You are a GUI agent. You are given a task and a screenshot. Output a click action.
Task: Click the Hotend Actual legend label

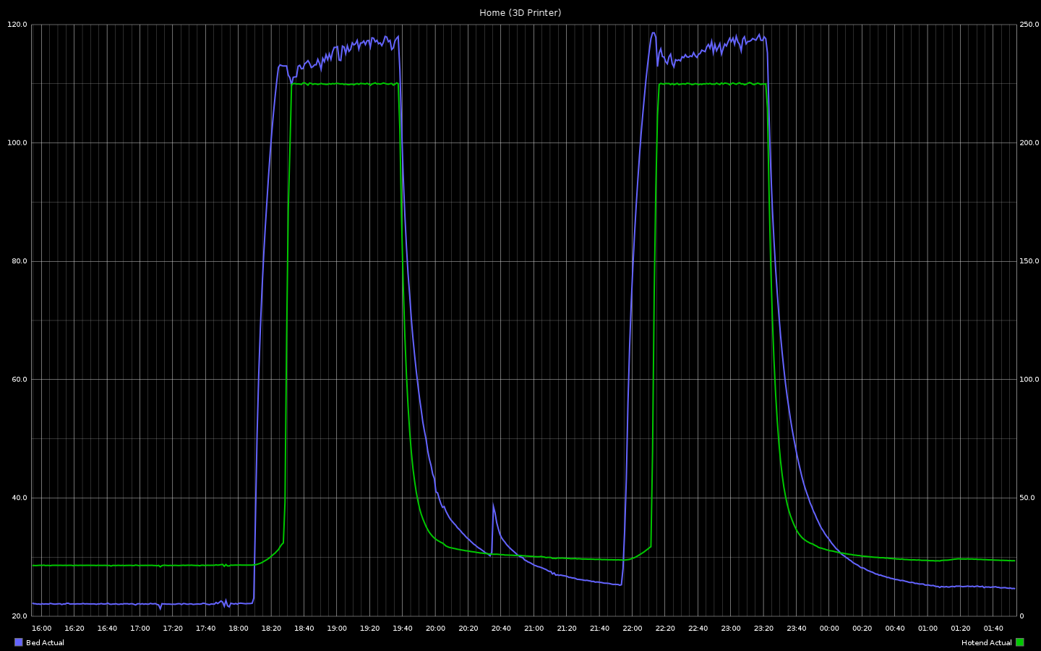(986, 642)
